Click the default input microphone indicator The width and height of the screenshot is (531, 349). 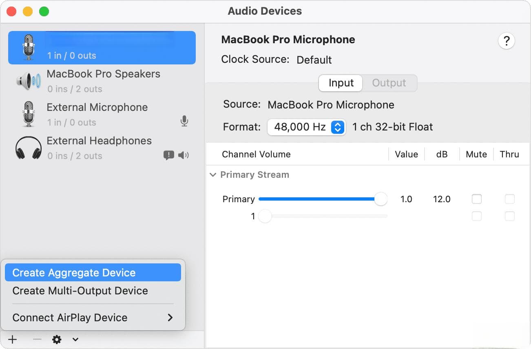[x=184, y=121]
